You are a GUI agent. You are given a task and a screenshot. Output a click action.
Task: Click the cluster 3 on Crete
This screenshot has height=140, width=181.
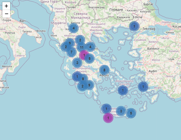coord(121,111)
